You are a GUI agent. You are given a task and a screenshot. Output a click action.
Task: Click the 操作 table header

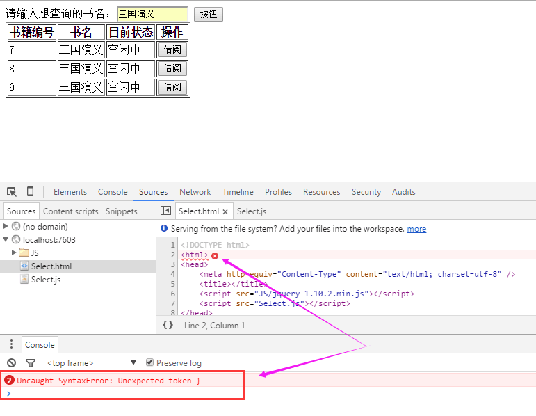pos(172,32)
